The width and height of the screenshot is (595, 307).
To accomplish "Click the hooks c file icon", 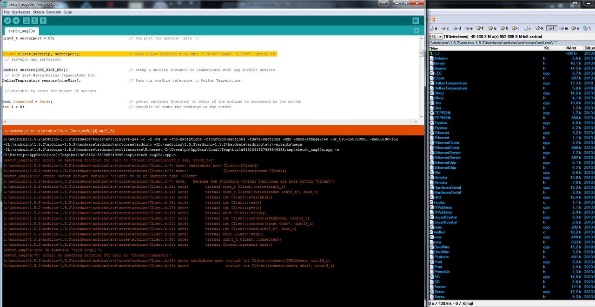I will click(x=431, y=202).
